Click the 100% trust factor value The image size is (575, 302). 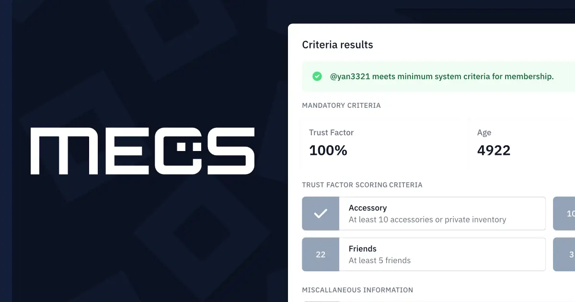(328, 151)
